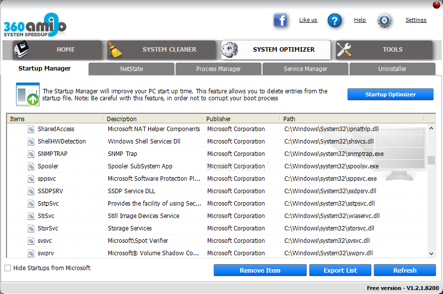Click the list vertical scrollbar thumb
Viewport: 443px width, 294px height.
[431, 160]
